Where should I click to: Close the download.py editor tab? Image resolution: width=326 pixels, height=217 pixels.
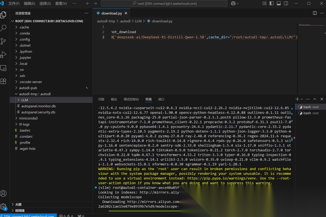coord(126,13)
